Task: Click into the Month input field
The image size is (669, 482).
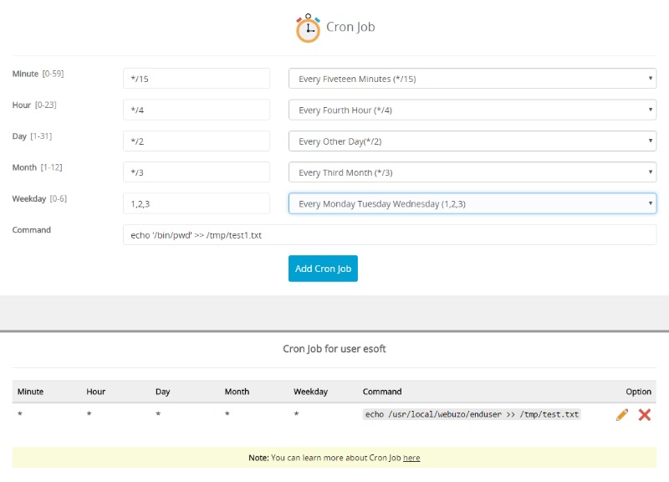Action: click(x=197, y=172)
